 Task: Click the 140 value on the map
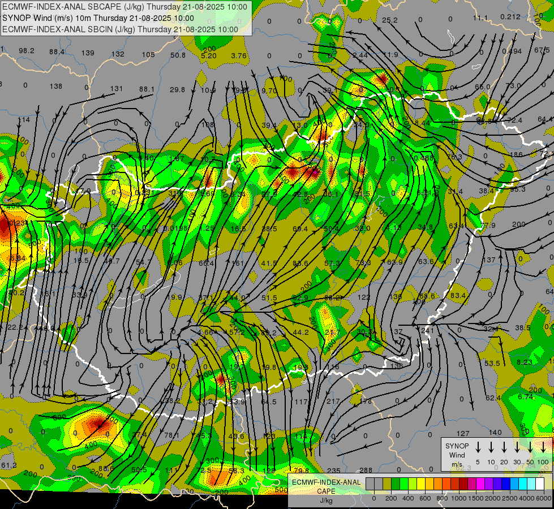click(495, 432)
